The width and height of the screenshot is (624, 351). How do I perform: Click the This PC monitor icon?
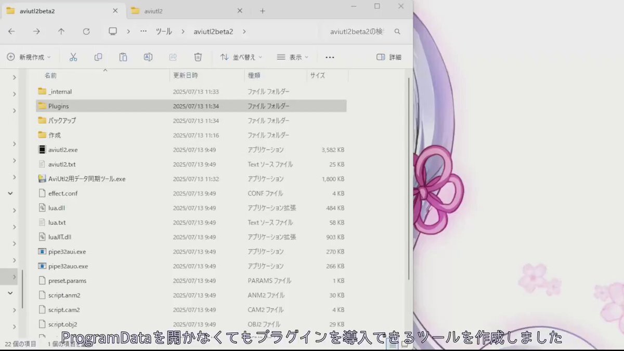click(x=112, y=32)
